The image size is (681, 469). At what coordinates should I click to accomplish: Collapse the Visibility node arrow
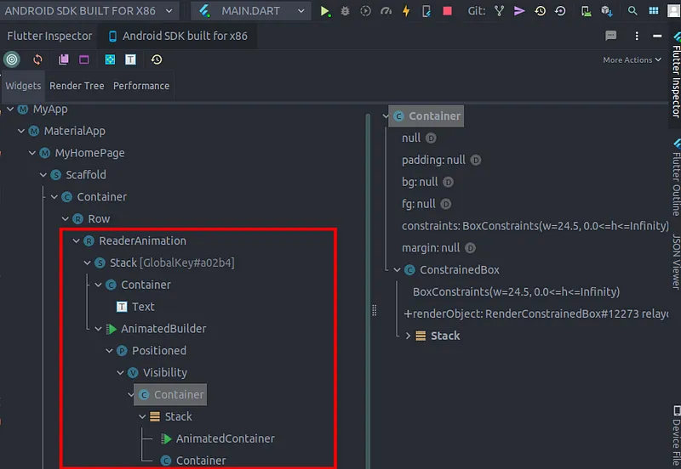click(x=120, y=372)
